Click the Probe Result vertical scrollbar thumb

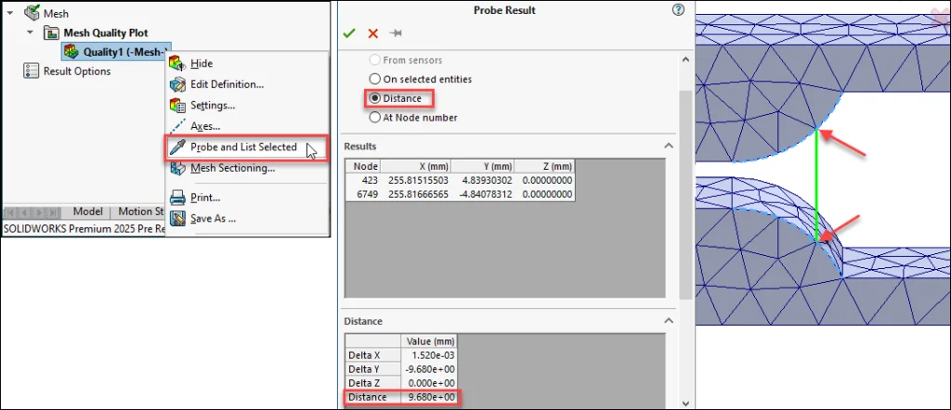click(x=686, y=195)
